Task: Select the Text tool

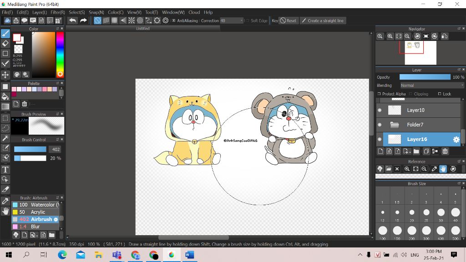Action: [x=5, y=169]
